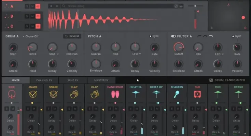This screenshot has height=136, width=251.
Task: Toggle the Filter A on/off switch
Action: (173, 36)
